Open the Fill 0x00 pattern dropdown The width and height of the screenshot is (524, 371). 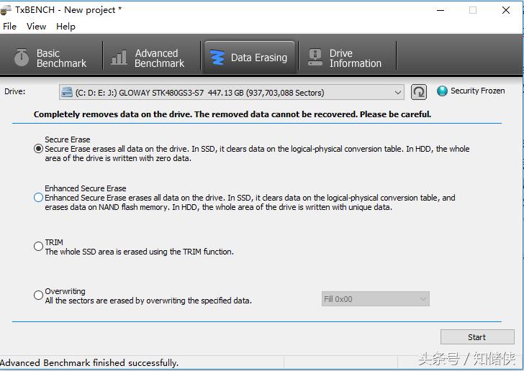pyautogui.click(x=422, y=299)
